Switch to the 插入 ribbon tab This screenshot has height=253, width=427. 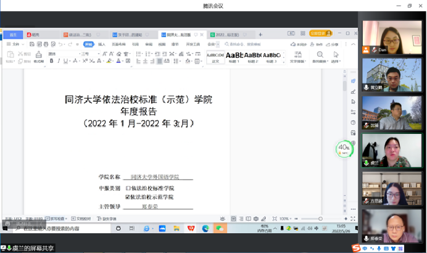pyautogui.click(x=101, y=44)
